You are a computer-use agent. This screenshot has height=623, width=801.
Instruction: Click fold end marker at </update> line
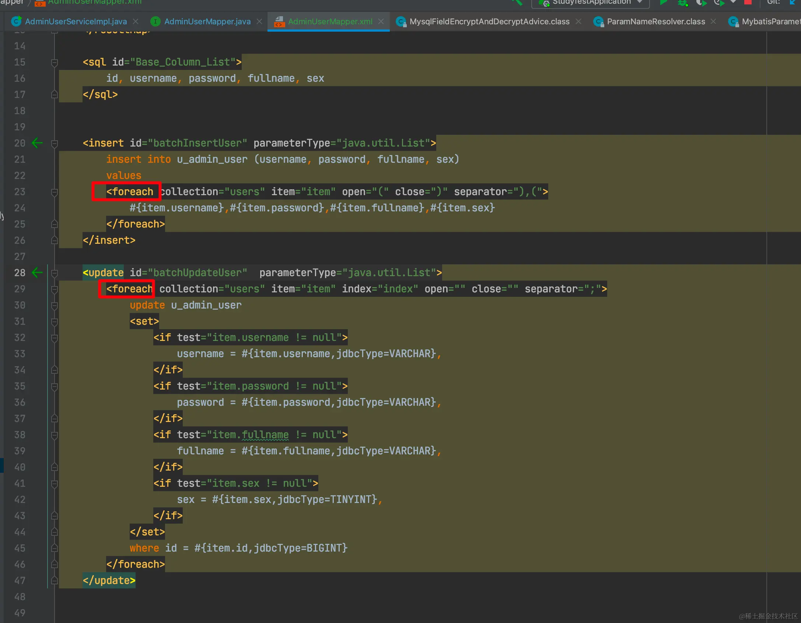click(x=55, y=581)
